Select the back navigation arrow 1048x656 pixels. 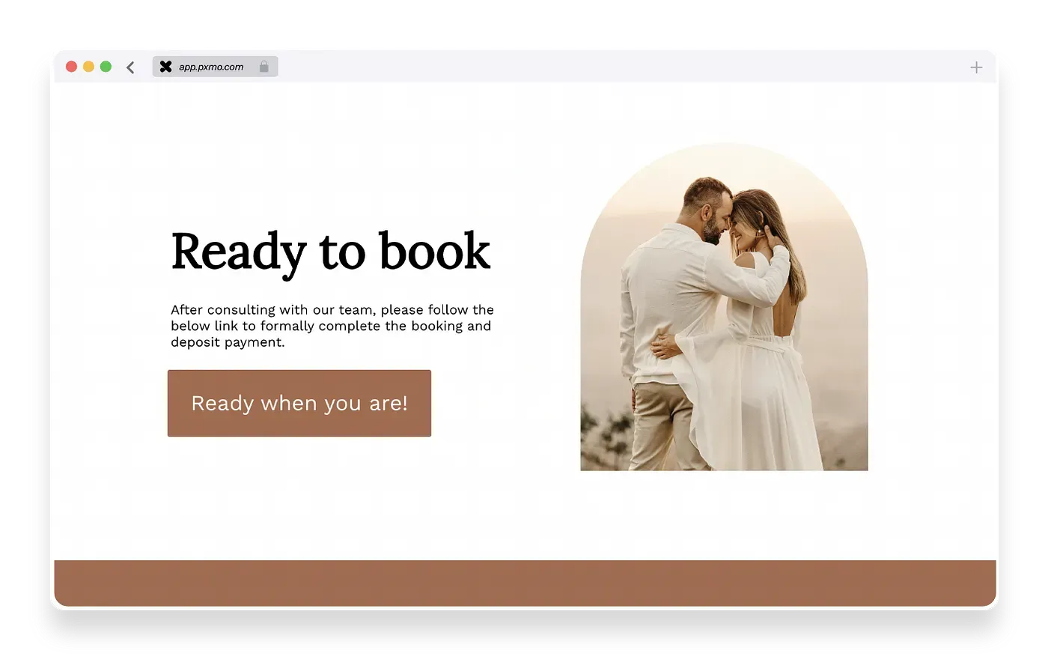[131, 67]
